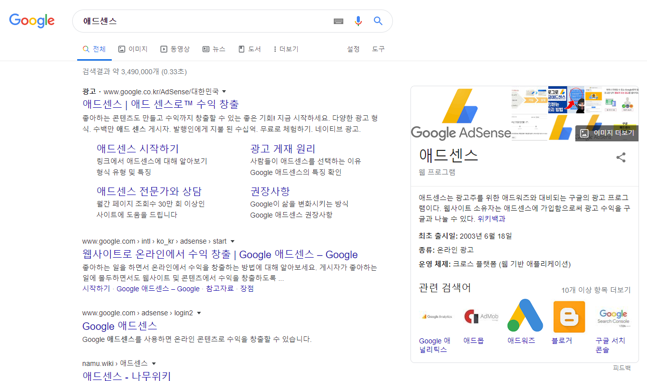
Task: Click the Google logo
Action: tap(32, 21)
